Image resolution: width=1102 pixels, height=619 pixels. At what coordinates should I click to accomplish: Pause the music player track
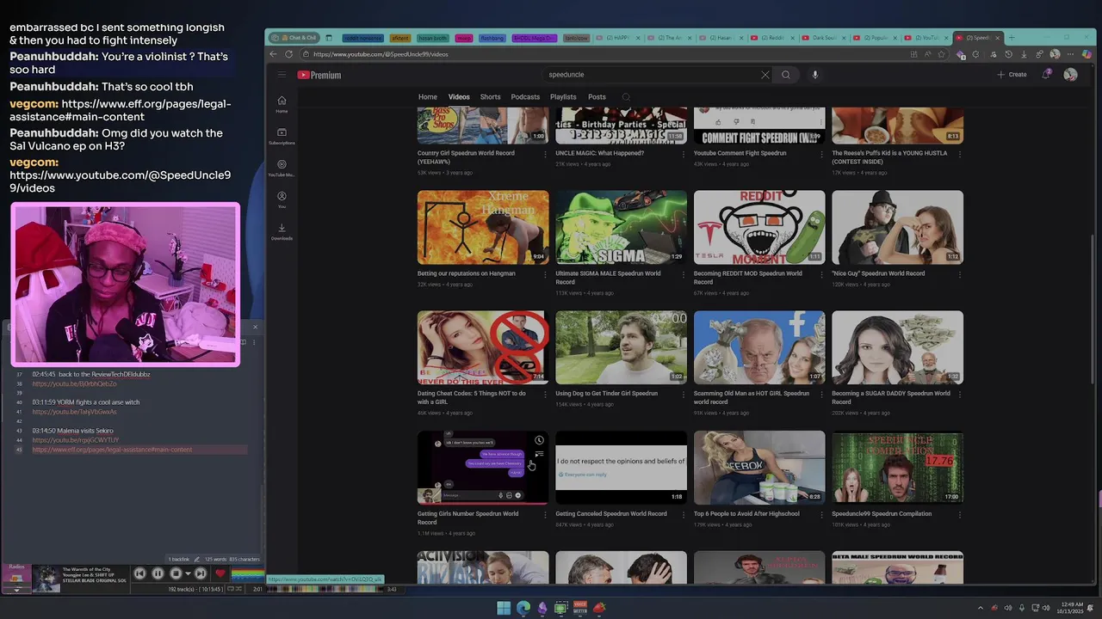(158, 573)
